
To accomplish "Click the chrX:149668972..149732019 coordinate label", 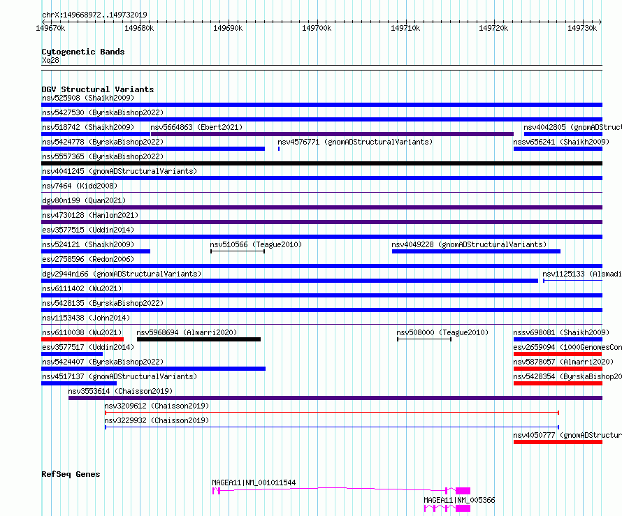I will coord(94,15).
